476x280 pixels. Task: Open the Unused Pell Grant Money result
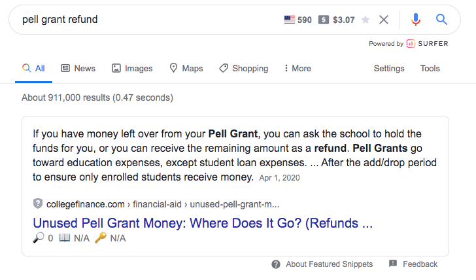point(203,222)
